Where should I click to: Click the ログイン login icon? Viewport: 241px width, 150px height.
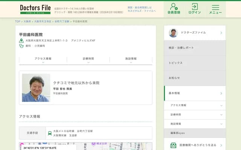195,9
